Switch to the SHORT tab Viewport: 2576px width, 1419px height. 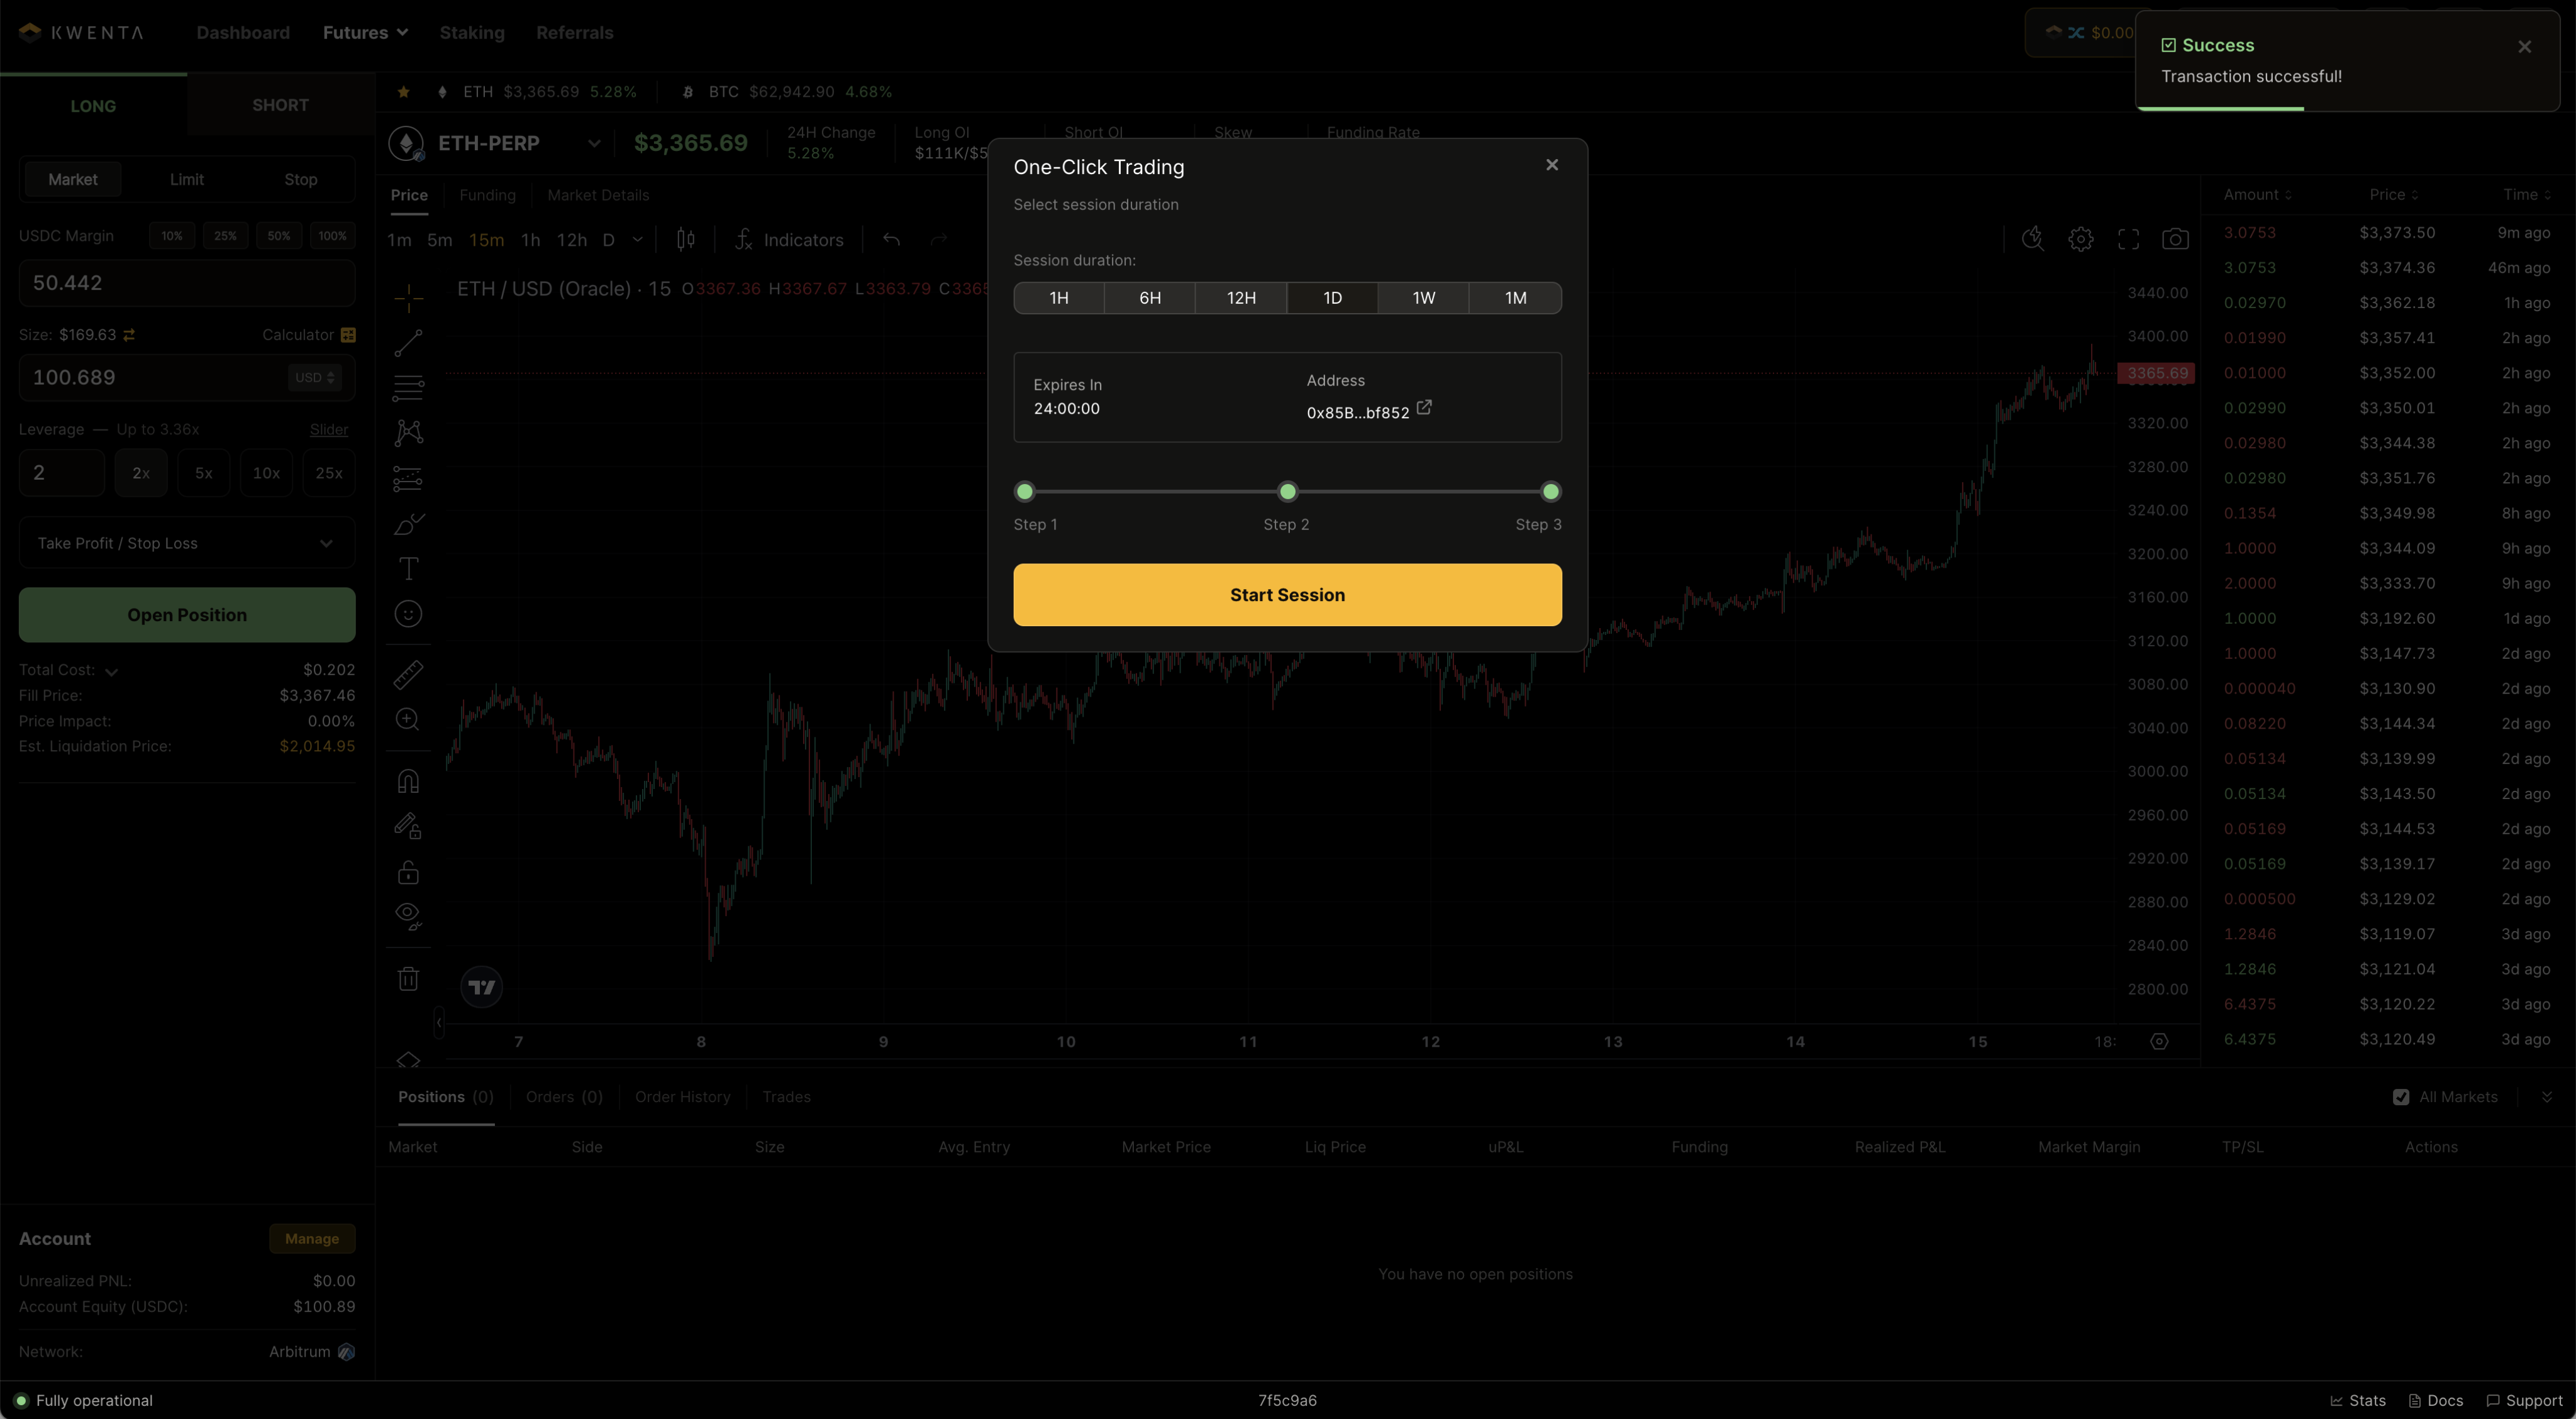[280, 105]
